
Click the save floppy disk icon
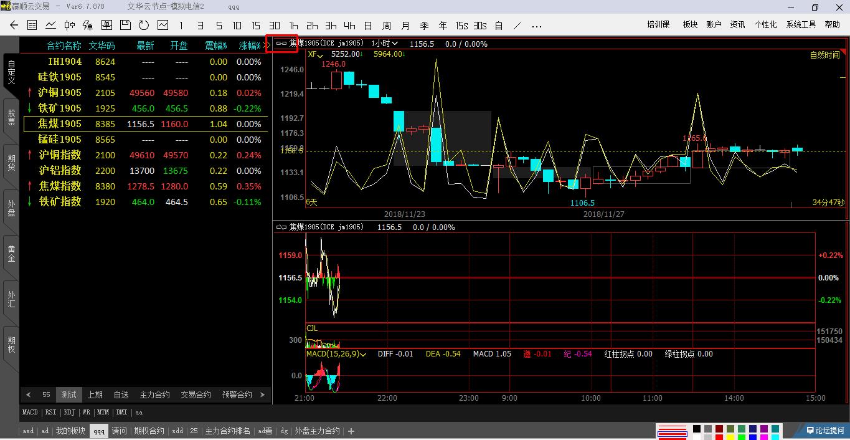[125, 26]
